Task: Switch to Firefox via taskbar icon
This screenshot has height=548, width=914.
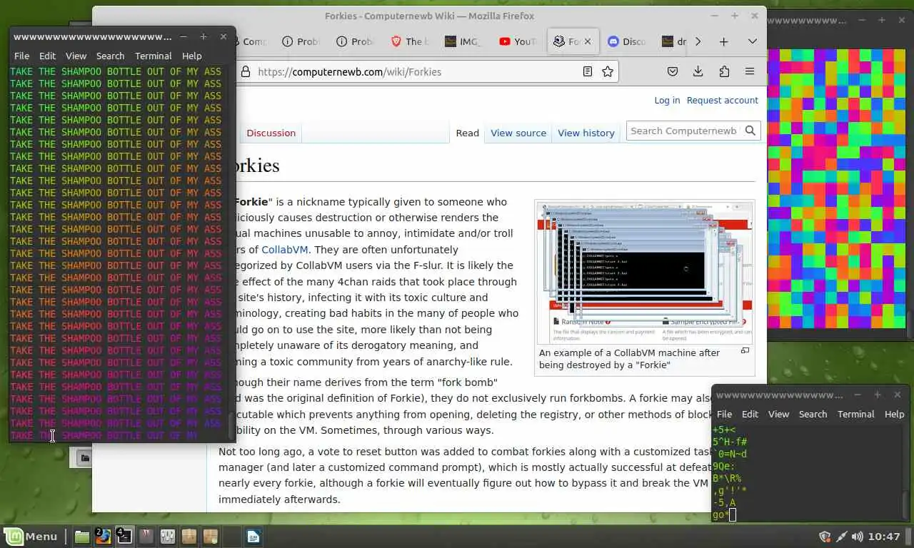Action: pos(103,537)
